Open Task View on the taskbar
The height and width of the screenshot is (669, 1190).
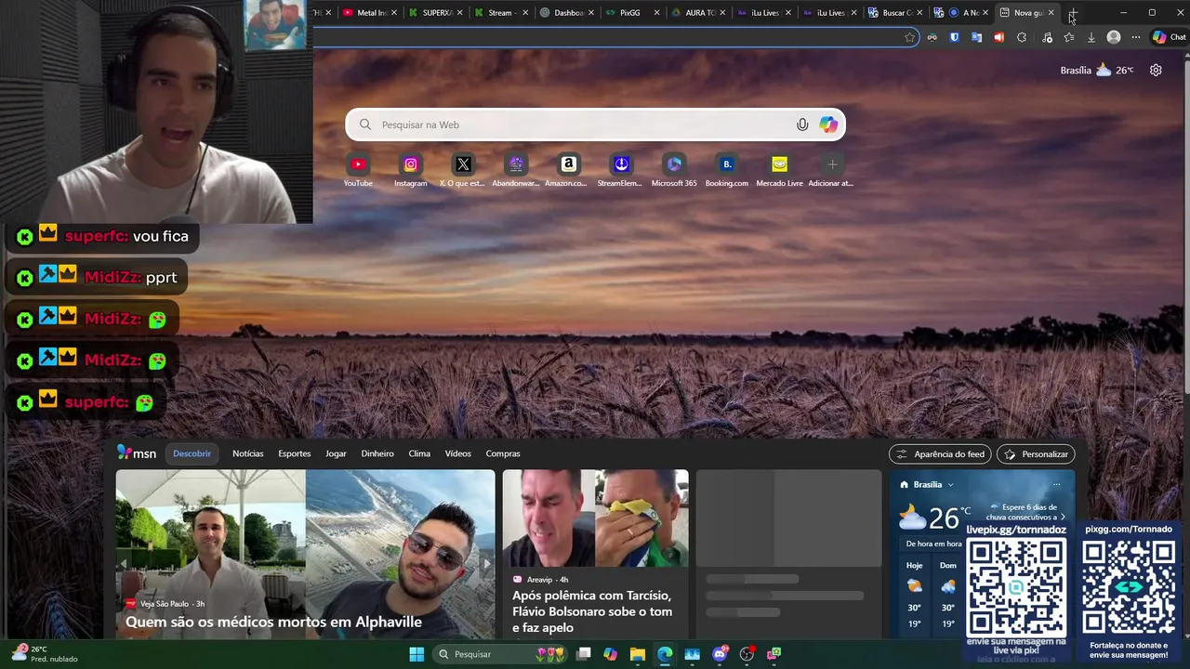[x=583, y=654]
